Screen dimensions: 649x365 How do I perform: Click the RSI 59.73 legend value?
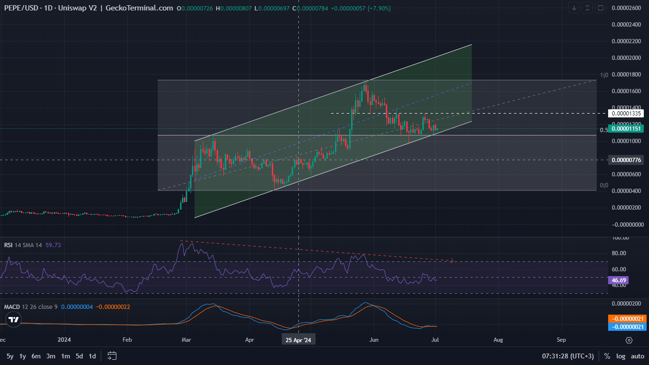[53, 245]
